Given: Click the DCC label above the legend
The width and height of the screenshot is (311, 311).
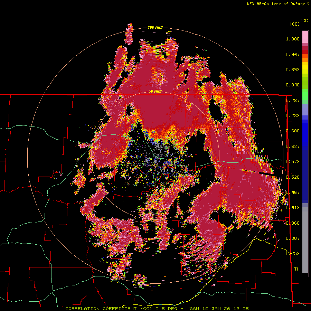Looking at the screenshot, I should 304,21.
